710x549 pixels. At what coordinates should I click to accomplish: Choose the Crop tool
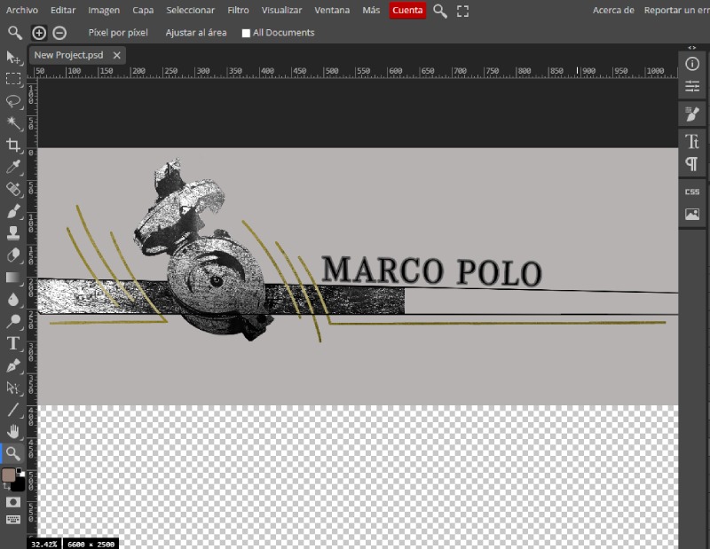[13, 145]
